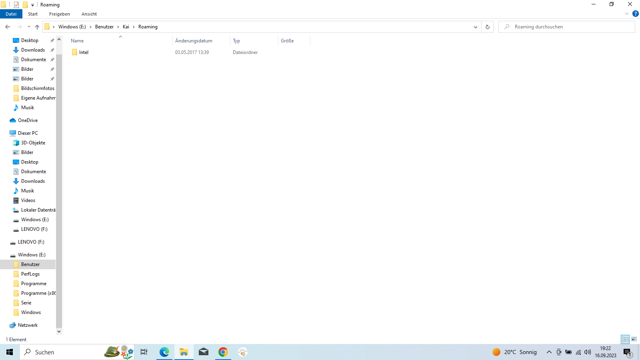Open Google Chrome from the taskbar
This screenshot has height=360, width=640.
(223, 352)
